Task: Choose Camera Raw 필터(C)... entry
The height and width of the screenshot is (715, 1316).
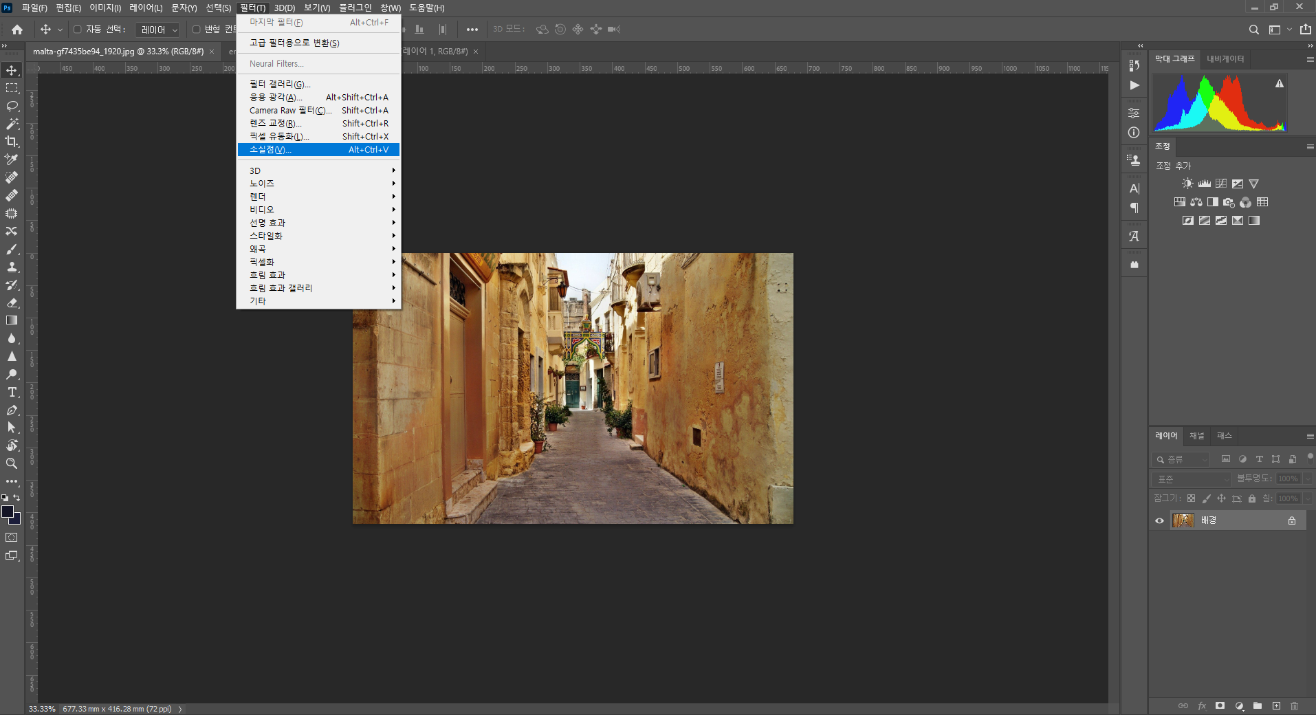Action: pyautogui.click(x=318, y=110)
